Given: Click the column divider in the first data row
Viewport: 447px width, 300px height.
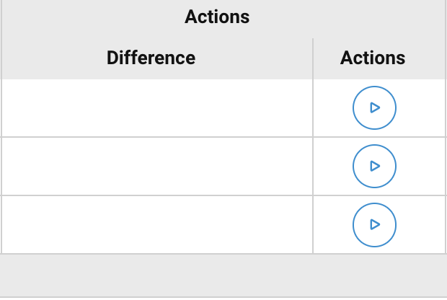Looking at the screenshot, I should point(313,107).
